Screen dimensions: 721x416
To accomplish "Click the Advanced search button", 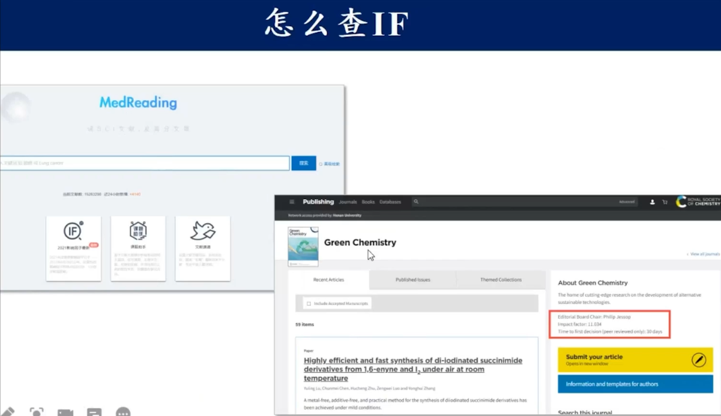I will (x=627, y=202).
